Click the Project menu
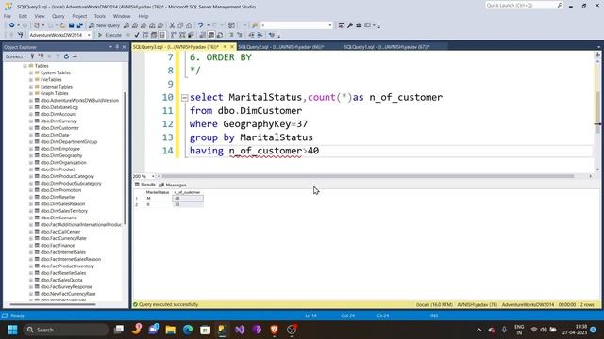Image resolution: width=604 pixels, height=339 pixels. [x=79, y=16]
